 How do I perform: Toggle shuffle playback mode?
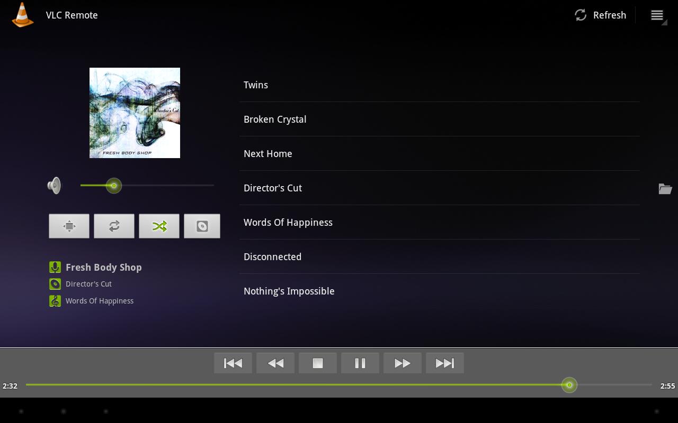pos(159,226)
